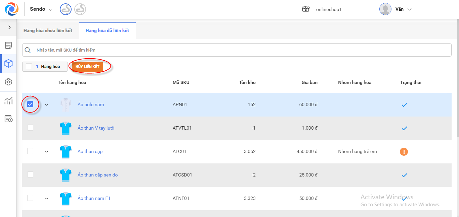This screenshot has height=217, width=459.
Task: Open settings gear in left sidebar
Action: pyautogui.click(x=8, y=82)
